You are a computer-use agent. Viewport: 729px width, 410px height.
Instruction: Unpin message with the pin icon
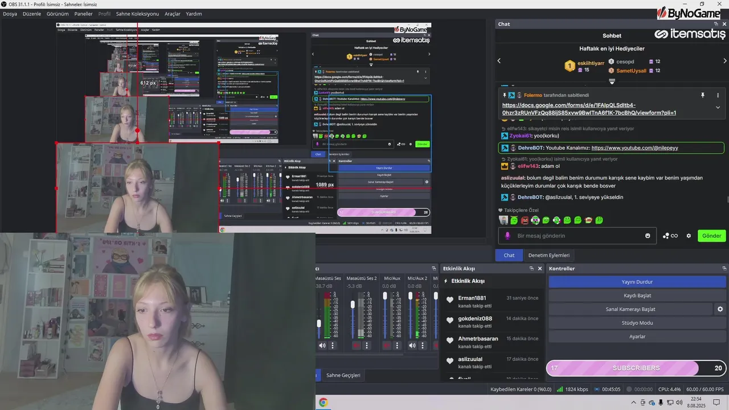pyautogui.click(x=702, y=95)
